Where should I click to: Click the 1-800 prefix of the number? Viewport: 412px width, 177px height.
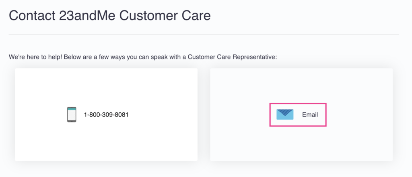point(91,115)
